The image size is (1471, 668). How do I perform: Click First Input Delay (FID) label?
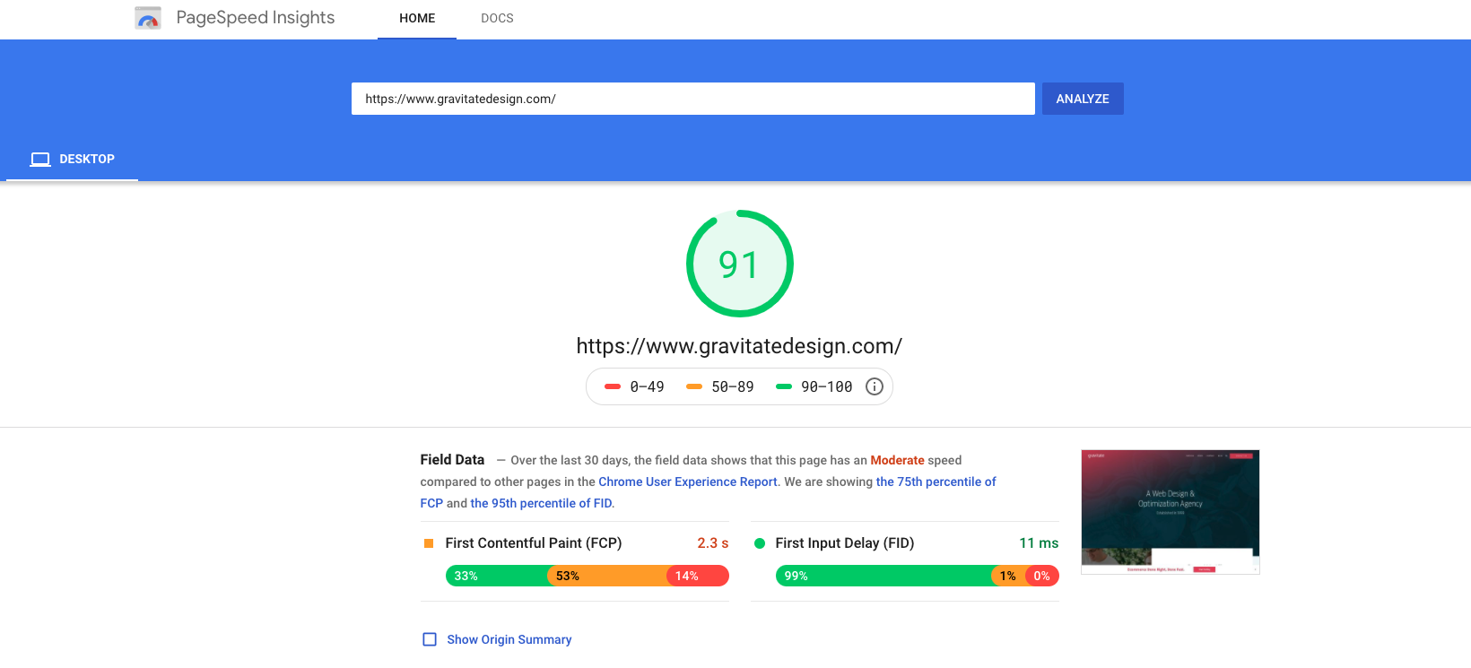click(x=845, y=543)
